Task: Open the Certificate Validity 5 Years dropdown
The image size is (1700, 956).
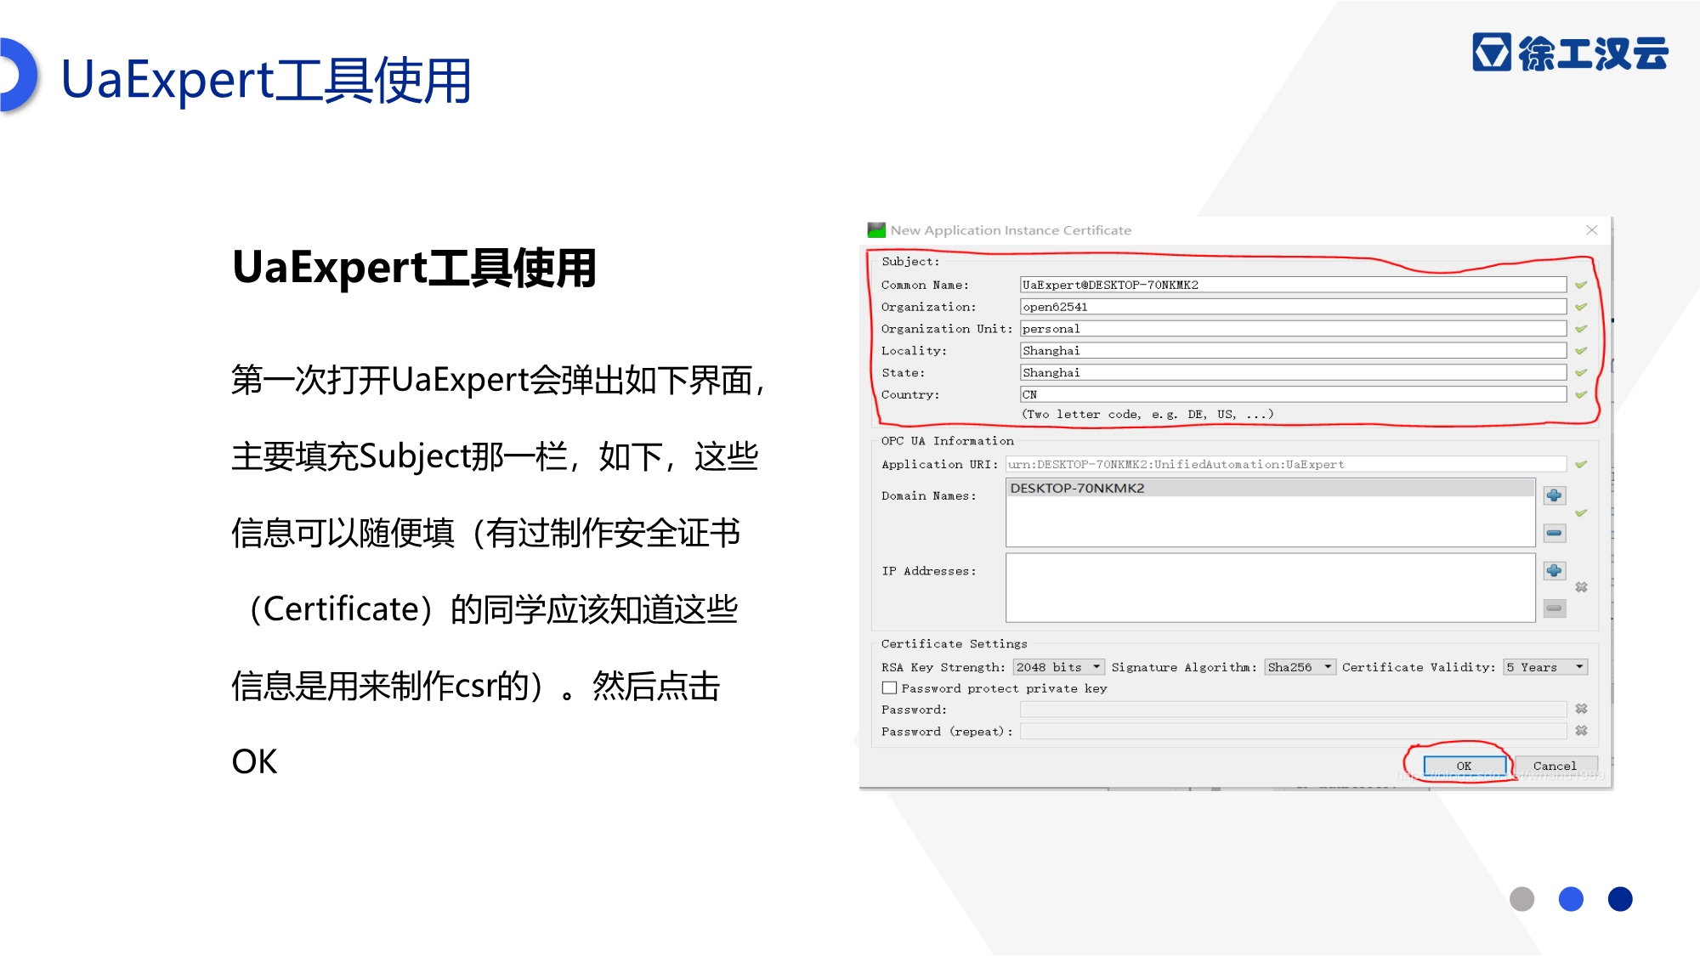Action: (1544, 667)
